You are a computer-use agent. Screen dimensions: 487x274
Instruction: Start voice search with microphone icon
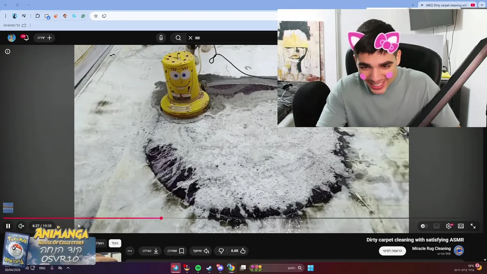161,38
